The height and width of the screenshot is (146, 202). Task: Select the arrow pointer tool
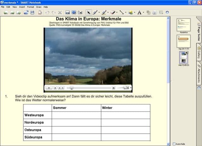89,13
